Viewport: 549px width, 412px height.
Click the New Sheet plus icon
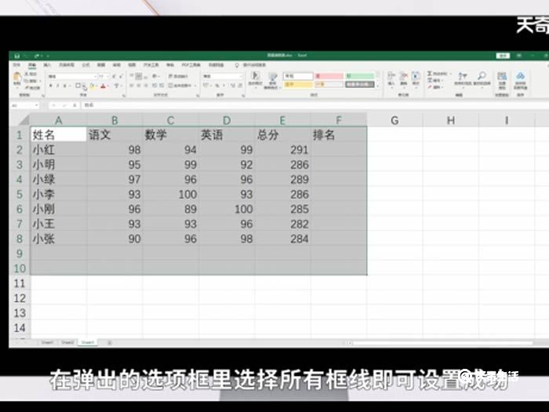[x=109, y=343]
